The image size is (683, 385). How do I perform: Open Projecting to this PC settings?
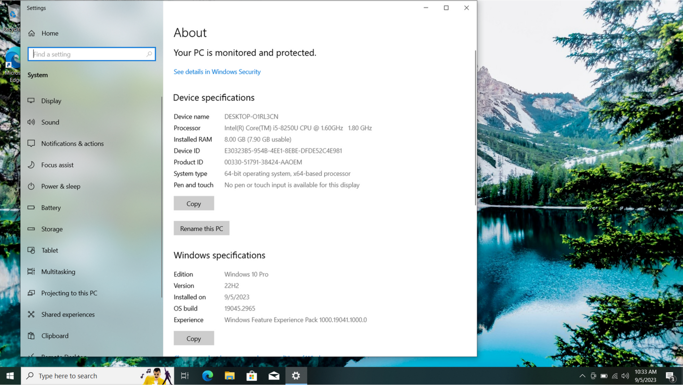[69, 293]
